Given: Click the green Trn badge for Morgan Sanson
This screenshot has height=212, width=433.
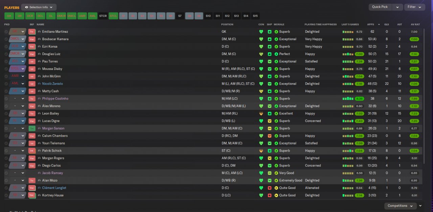Looking at the screenshot, I should click(x=32, y=128).
